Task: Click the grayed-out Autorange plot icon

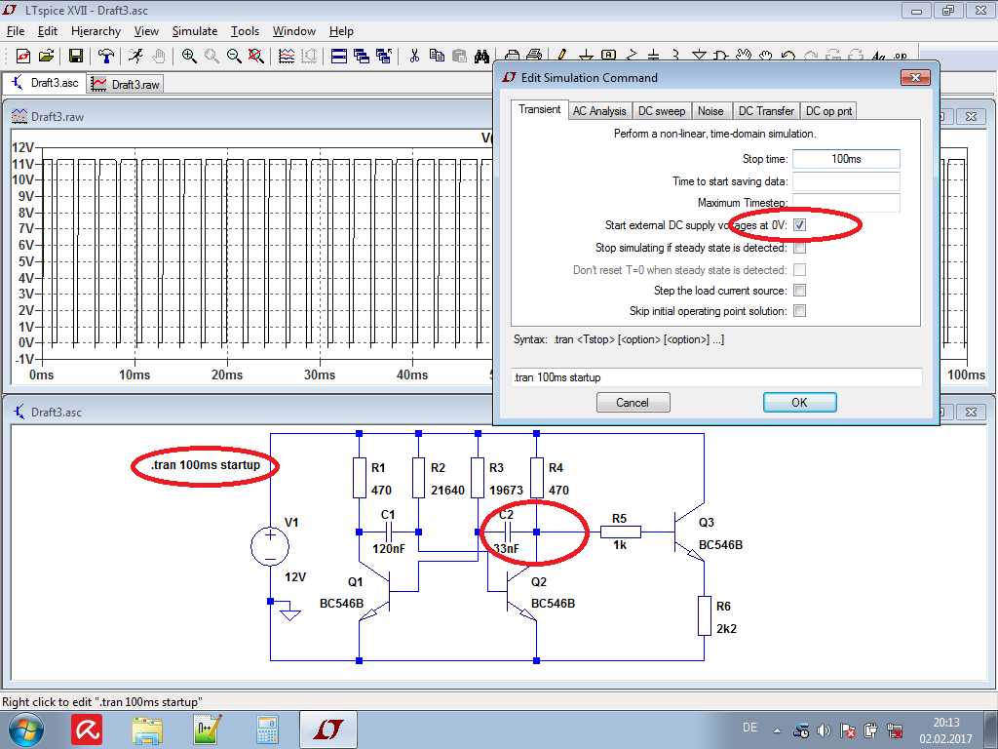Action: point(309,56)
